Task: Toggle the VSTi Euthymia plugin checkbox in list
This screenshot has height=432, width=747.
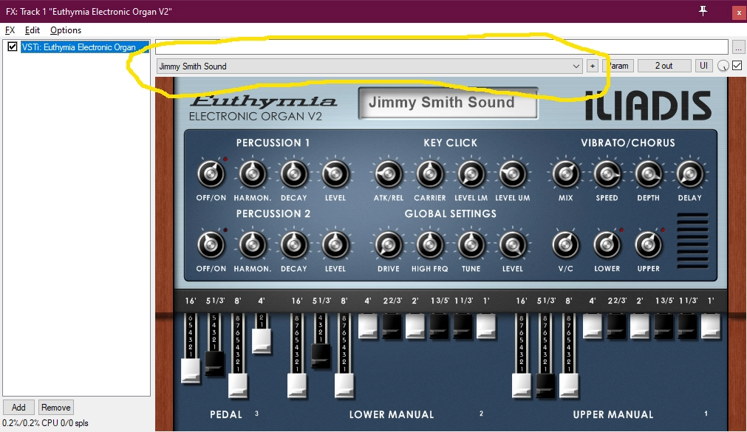Action: 12,47
